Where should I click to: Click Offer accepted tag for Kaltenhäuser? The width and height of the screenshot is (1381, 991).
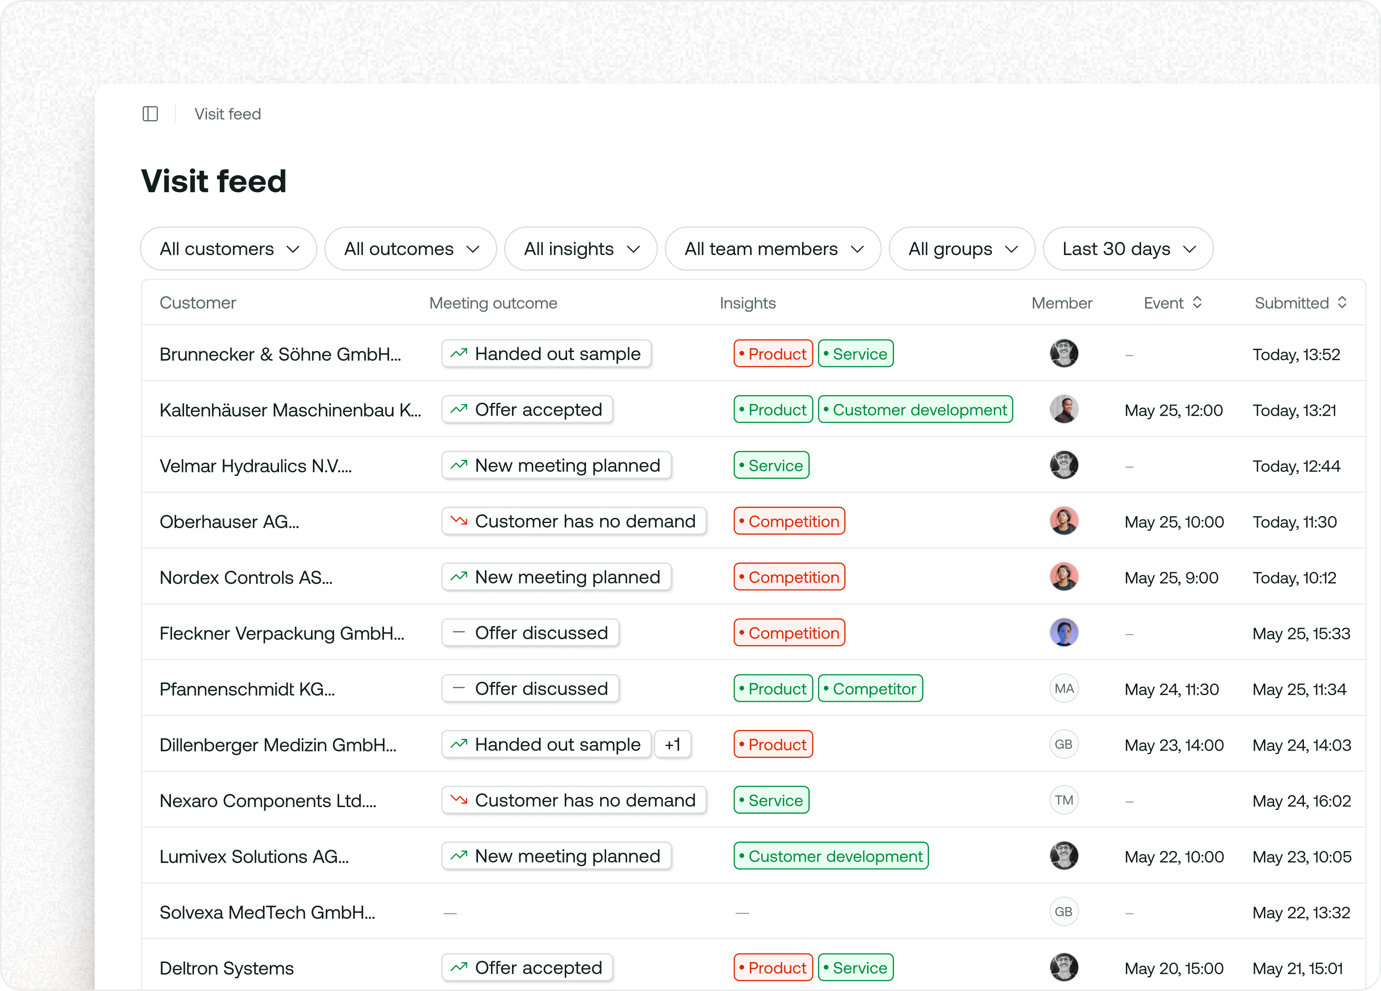coord(527,409)
